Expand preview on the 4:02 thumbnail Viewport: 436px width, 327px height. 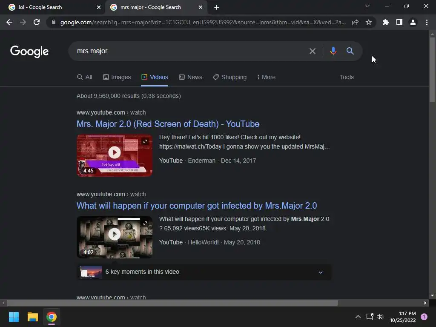coord(145,223)
